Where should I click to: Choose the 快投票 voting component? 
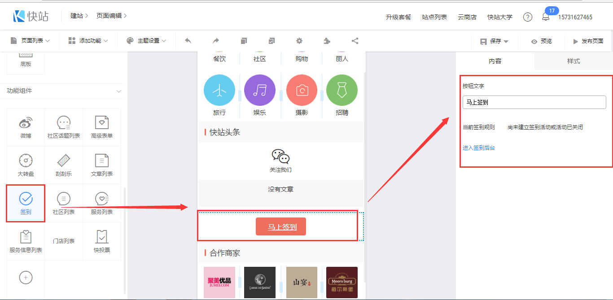tap(102, 241)
